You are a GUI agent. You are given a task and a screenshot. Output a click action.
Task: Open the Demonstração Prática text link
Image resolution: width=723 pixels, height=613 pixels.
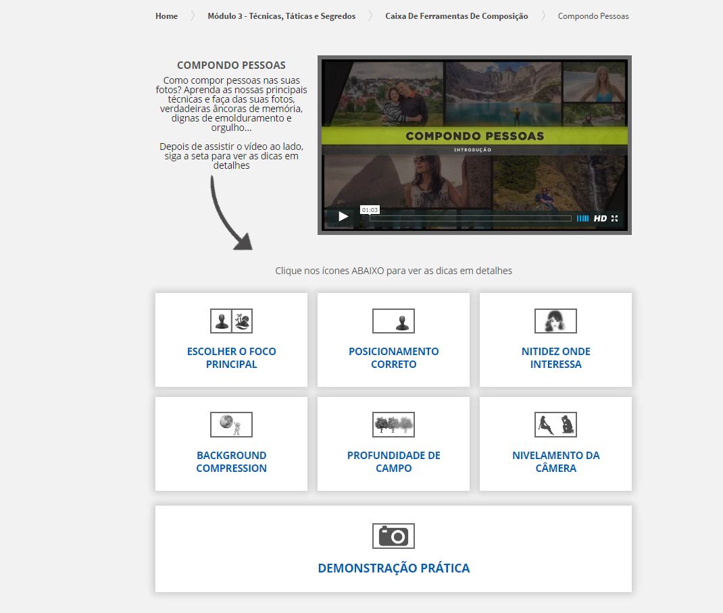click(393, 568)
